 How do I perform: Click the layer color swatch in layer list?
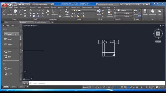pyautogui.click(x=79, y=10)
